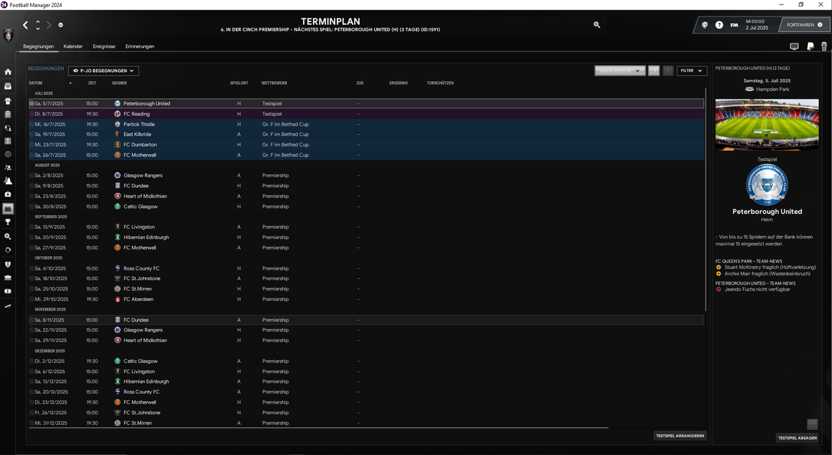Toggle the circle beside Sa. 13/9/2025

(x=32, y=227)
